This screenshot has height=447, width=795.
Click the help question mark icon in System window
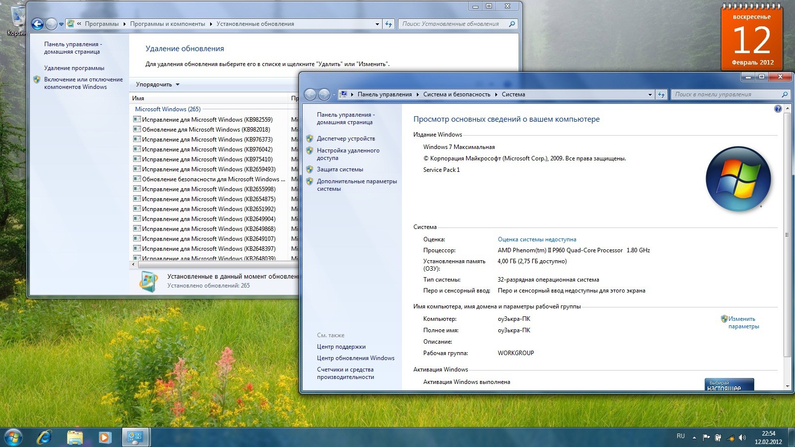[778, 109]
